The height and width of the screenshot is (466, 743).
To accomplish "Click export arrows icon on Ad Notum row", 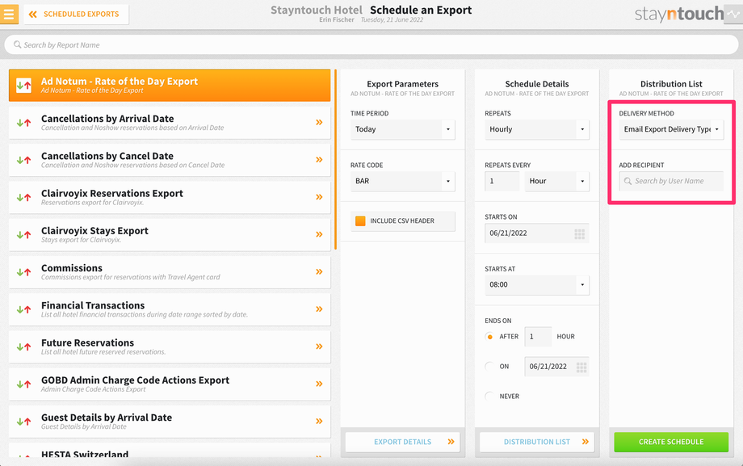I will coord(23,86).
